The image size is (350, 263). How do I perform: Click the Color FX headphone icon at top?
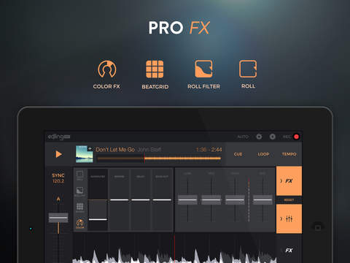click(106, 69)
